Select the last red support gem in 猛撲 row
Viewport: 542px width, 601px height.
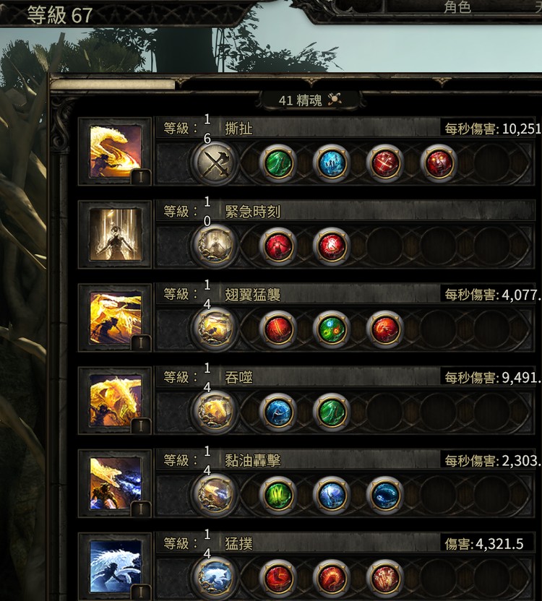[x=385, y=578]
